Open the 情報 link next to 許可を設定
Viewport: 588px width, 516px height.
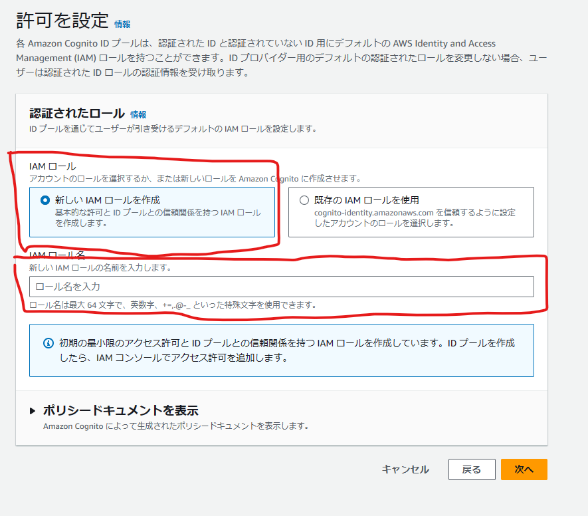click(122, 25)
